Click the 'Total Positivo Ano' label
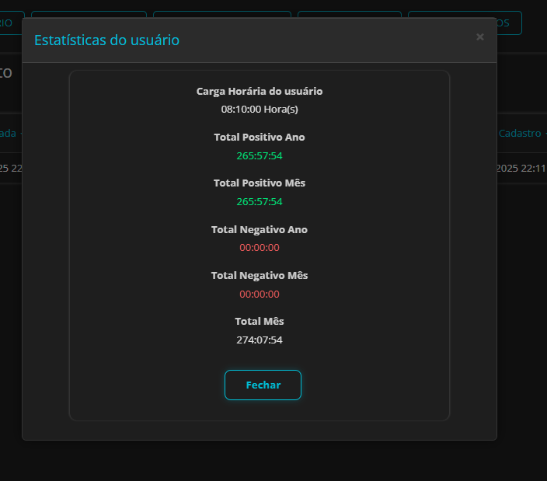The width and height of the screenshot is (547, 481). [259, 137]
